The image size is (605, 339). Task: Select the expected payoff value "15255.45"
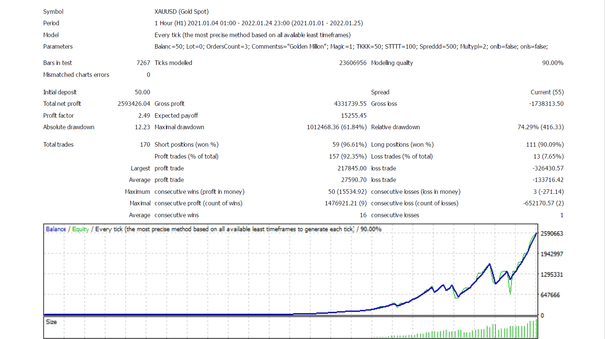pyautogui.click(x=353, y=115)
